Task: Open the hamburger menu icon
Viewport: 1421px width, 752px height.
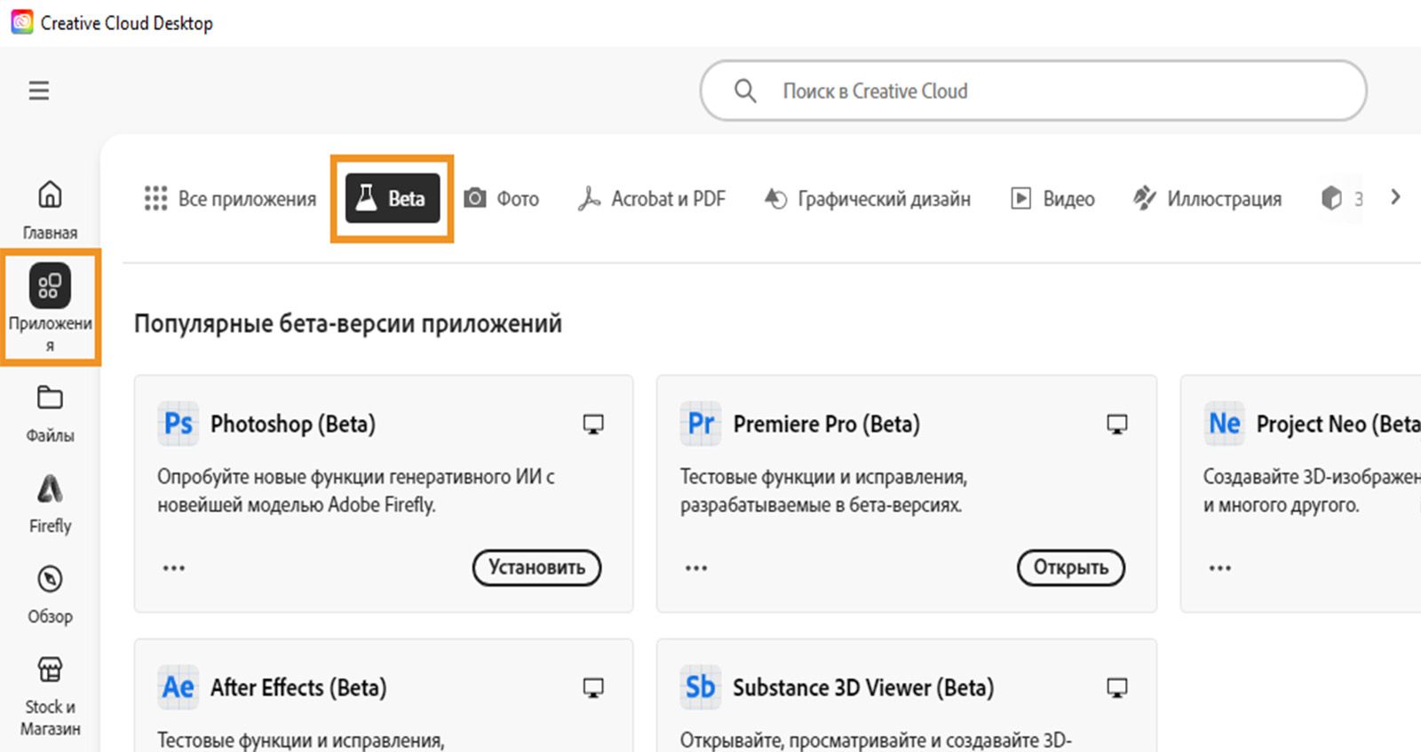Action: pos(39,91)
